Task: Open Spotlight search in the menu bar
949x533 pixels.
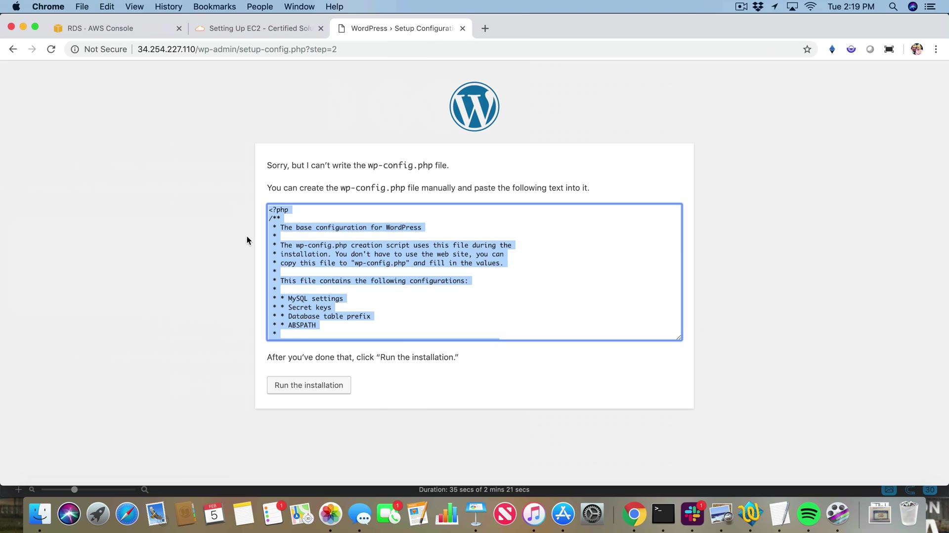Action: [893, 7]
